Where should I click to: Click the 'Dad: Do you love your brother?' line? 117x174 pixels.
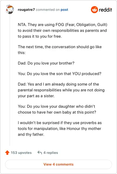tap(46, 63)
